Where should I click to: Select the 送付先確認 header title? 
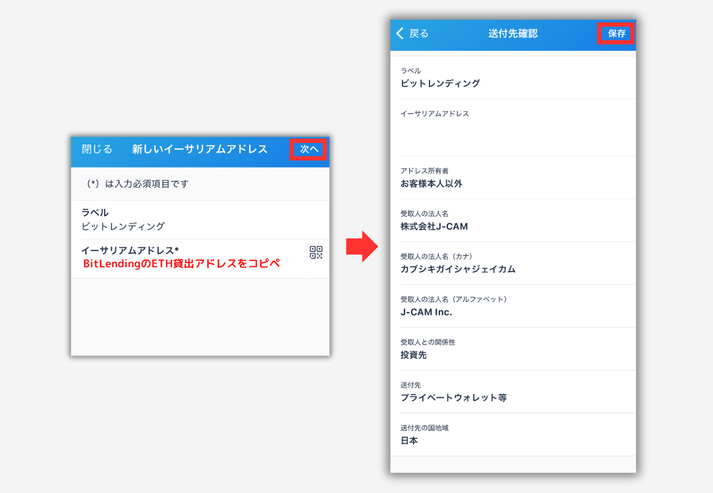coord(513,33)
